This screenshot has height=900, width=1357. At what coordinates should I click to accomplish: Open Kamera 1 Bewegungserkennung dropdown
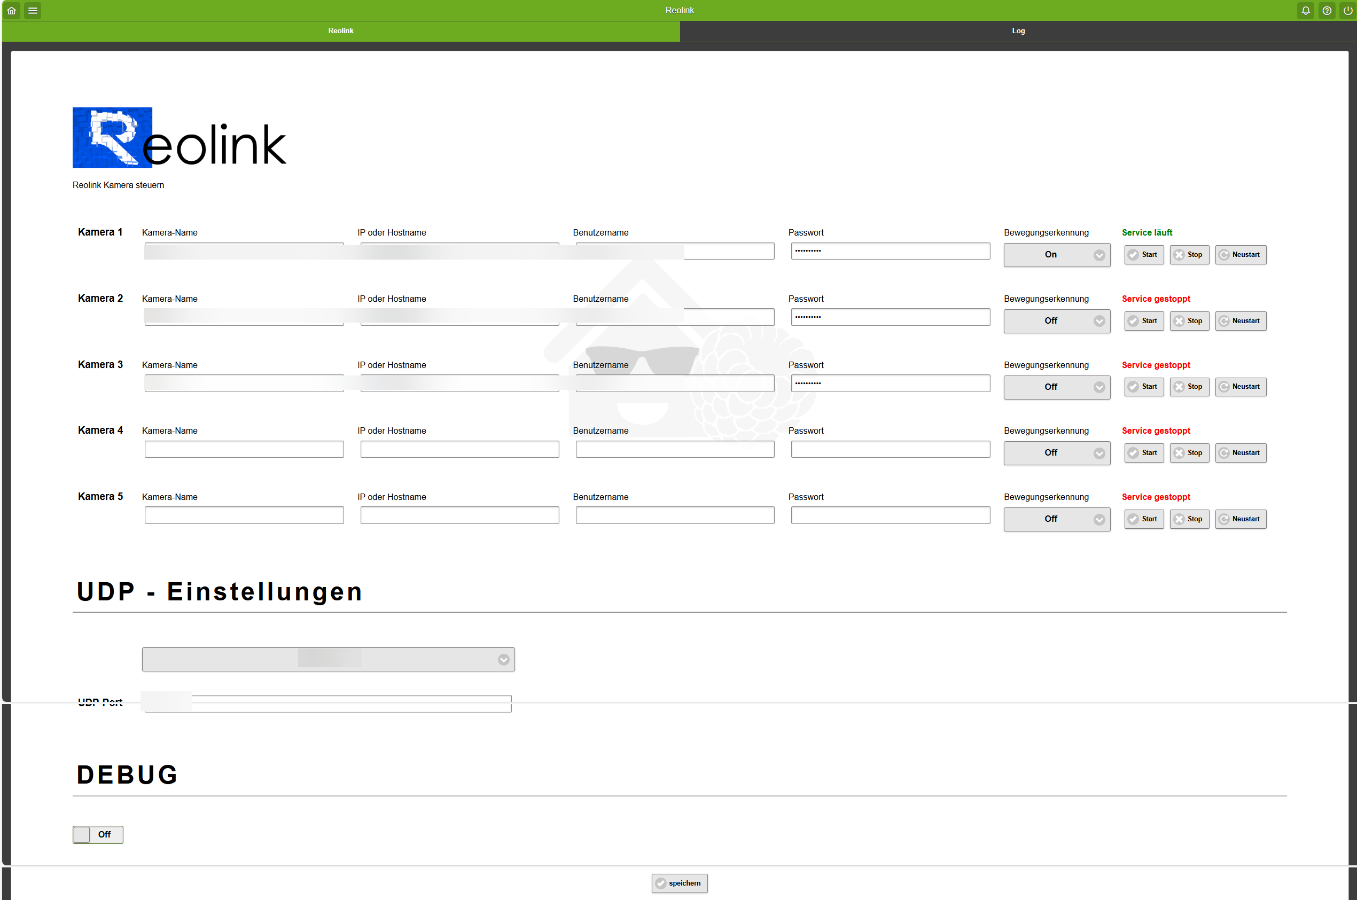[x=1056, y=255]
